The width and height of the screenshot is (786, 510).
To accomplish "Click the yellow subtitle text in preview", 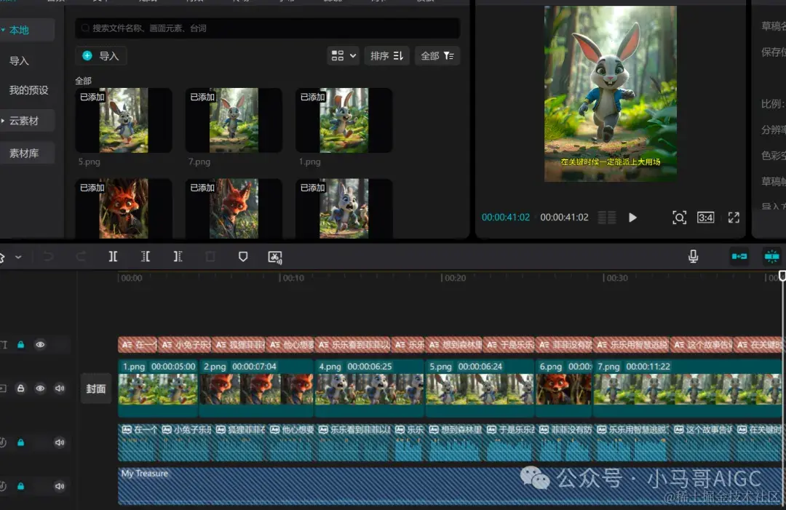I will 610,162.
